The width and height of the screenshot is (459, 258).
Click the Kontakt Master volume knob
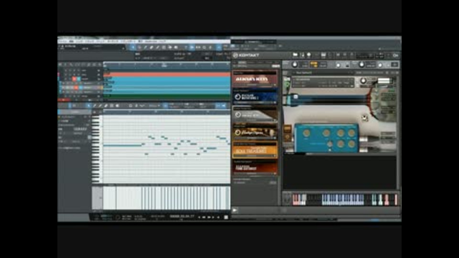click(x=295, y=64)
